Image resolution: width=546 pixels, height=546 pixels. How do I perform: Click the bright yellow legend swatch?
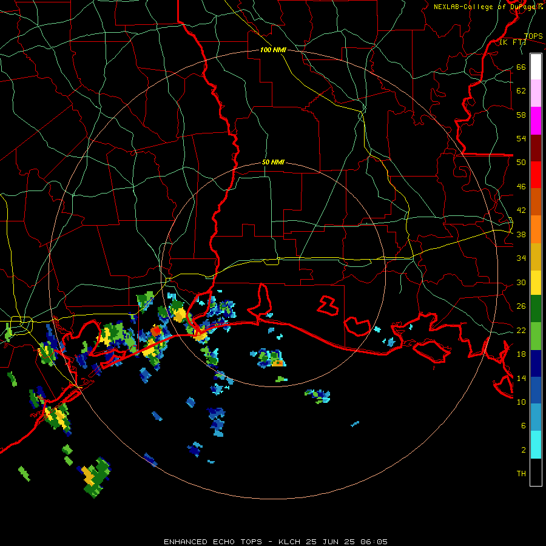536,283
